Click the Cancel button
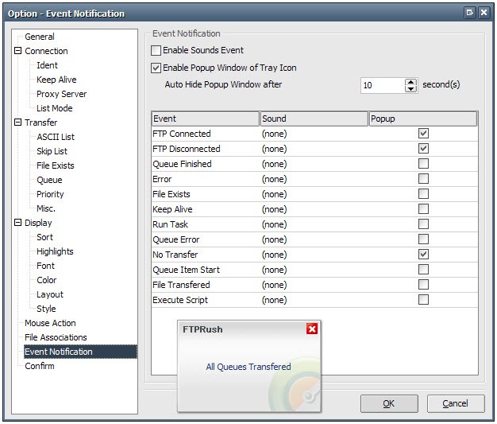Image resolution: width=497 pixels, height=424 pixels. point(456,403)
